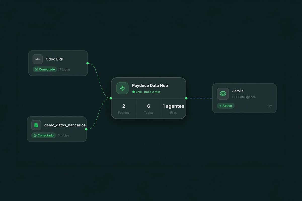Click the green status dot inside the Activo badge
Viewport: 302px width, 201px height.
coord(221,106)
